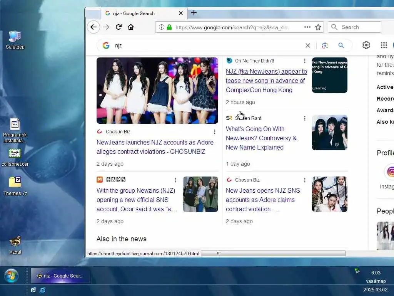Click thumbnail of Chosun Biz SNS article

tap(330, 194)
